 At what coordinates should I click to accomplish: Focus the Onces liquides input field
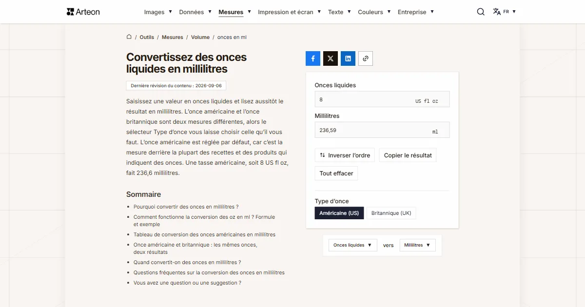click(382, 99)
